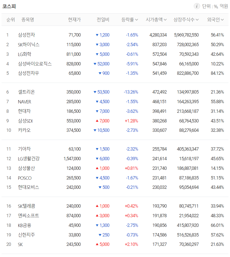Image resolution: width=230 pixels, height=257 pixels.
Task: Click the 종목명 column header
Action: point(28,20)
